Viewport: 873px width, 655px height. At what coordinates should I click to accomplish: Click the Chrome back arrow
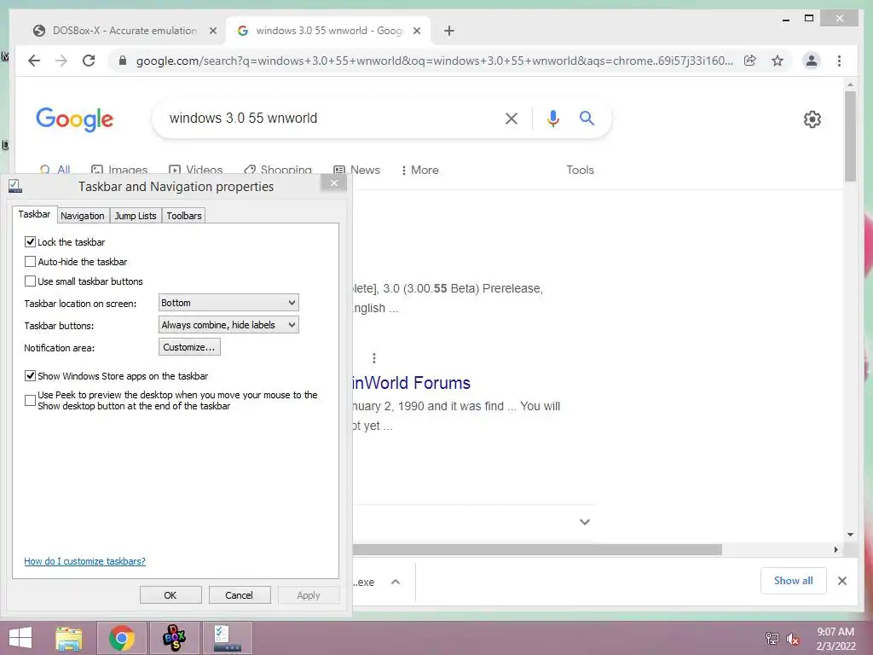coord(34,61)
